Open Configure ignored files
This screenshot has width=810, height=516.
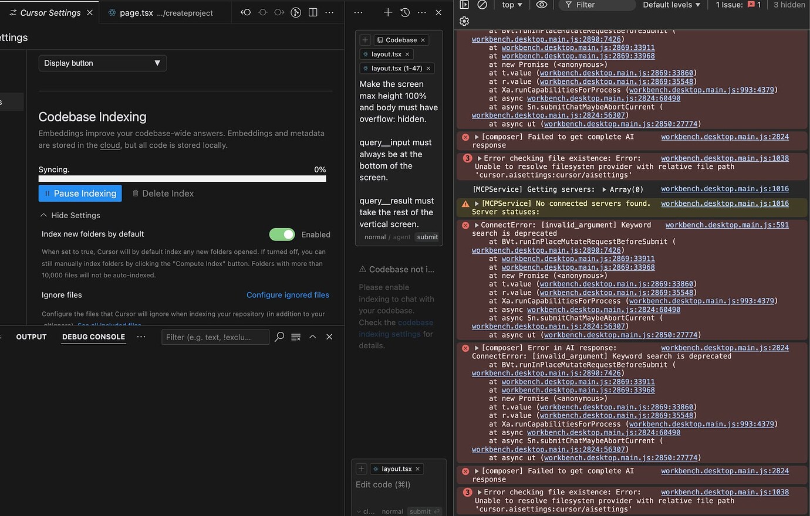(x=288, y=294)
